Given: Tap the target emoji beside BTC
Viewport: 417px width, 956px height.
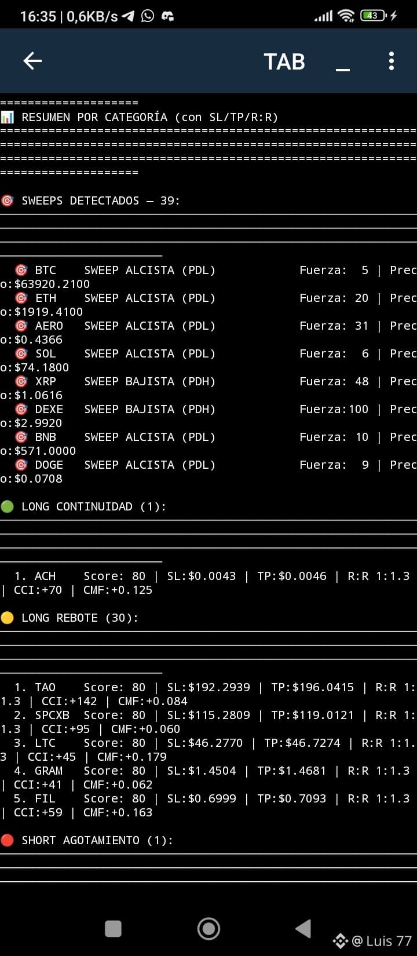Looking at the screenshot, I should tap(21, 270).
